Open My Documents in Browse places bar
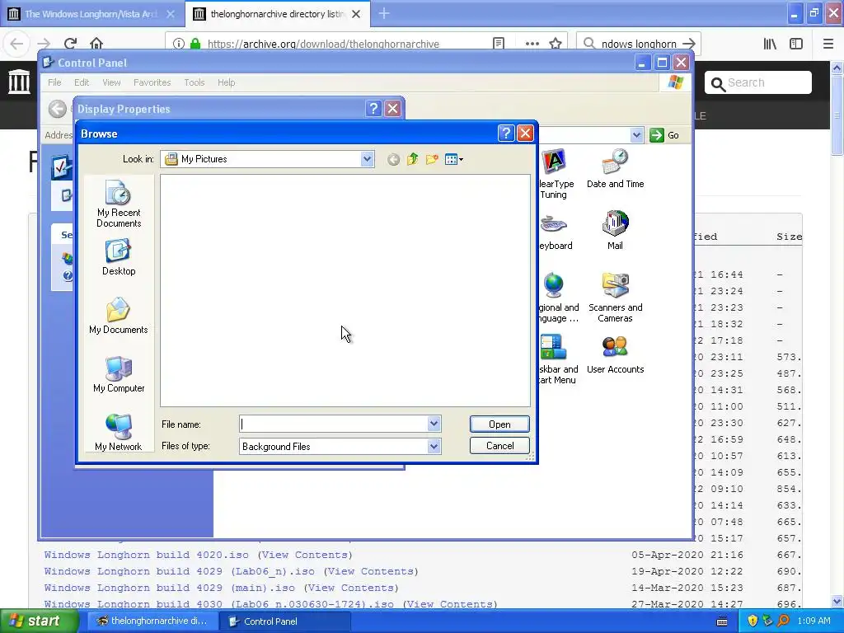This screenshot has height=633, width=844. click(119, 316)
